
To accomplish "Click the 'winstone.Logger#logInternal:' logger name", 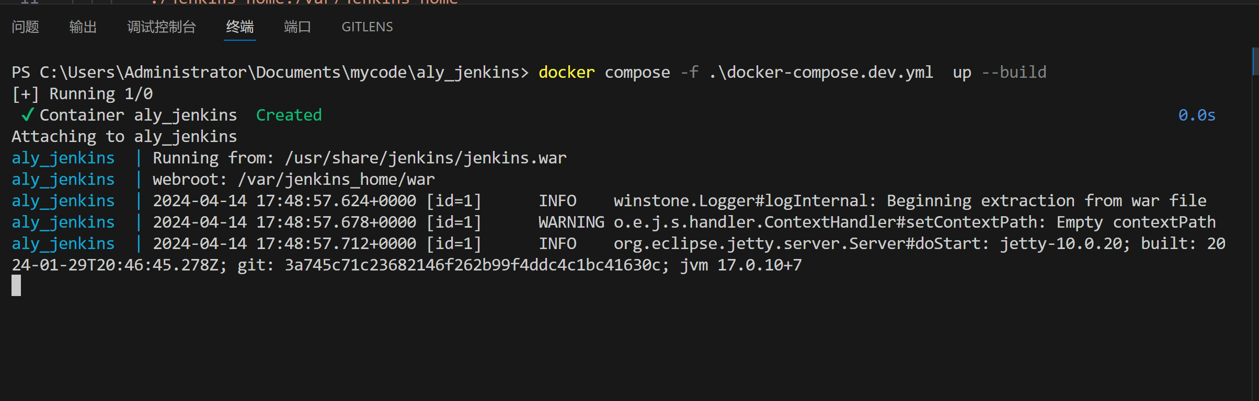I will click(745, 200).
